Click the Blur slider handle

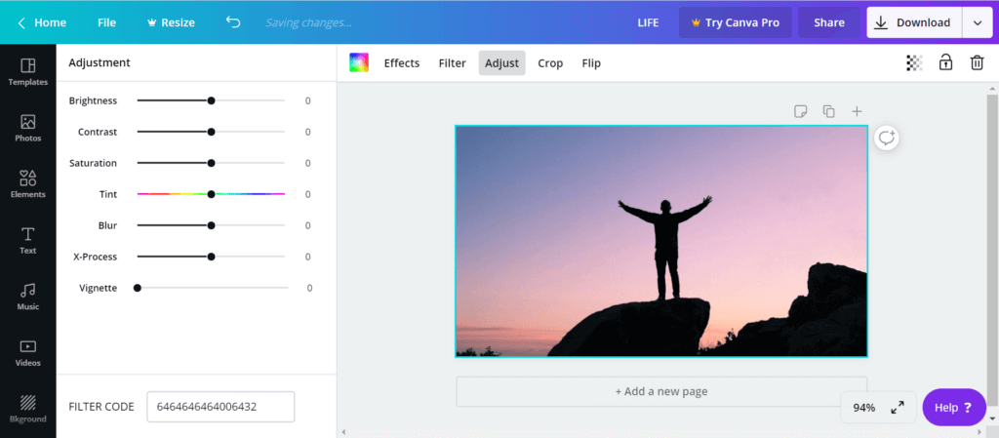pos(211,225)
